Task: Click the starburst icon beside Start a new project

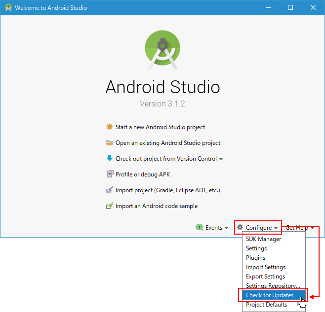Action: 110,127
